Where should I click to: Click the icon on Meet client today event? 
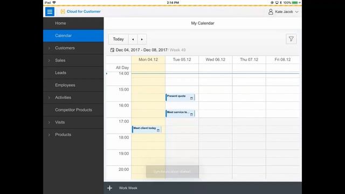coord(158,130)
